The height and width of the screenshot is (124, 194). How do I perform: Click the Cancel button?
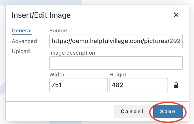tap(132, 111)
